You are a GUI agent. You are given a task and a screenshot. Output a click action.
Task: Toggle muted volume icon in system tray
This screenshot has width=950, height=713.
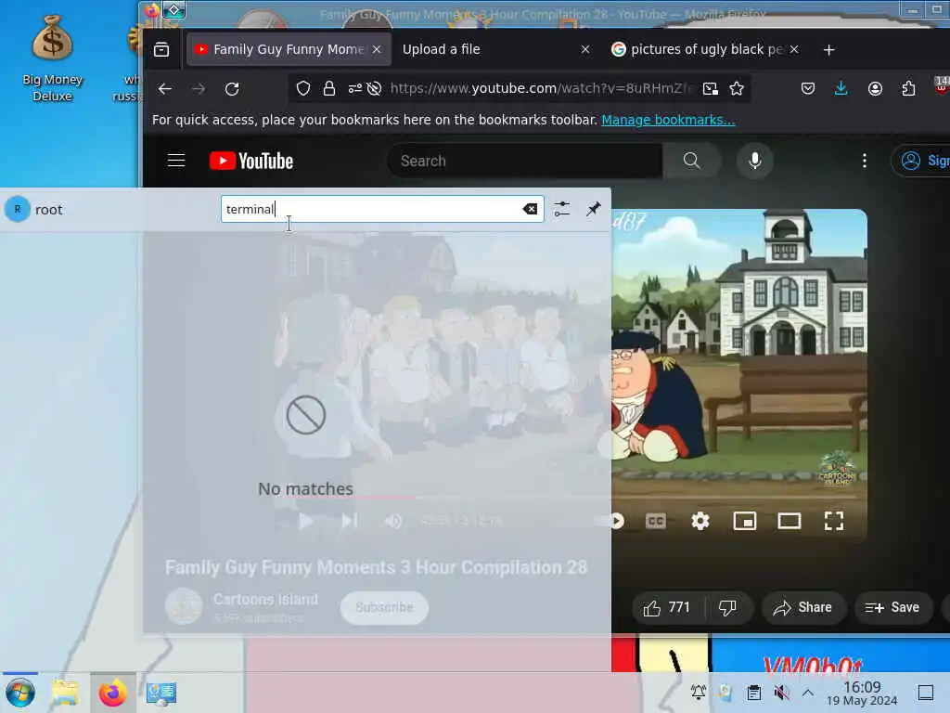(x=781, y=693)
